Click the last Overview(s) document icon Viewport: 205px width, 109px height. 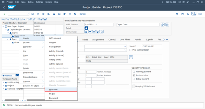(102, 32)
